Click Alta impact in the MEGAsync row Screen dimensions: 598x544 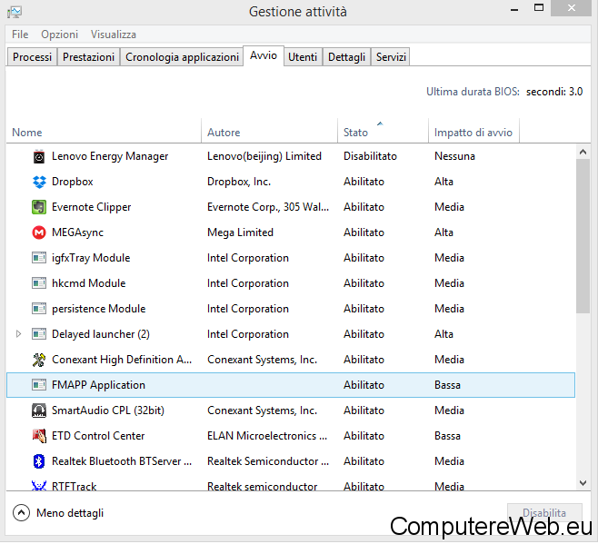click(444, 232)
